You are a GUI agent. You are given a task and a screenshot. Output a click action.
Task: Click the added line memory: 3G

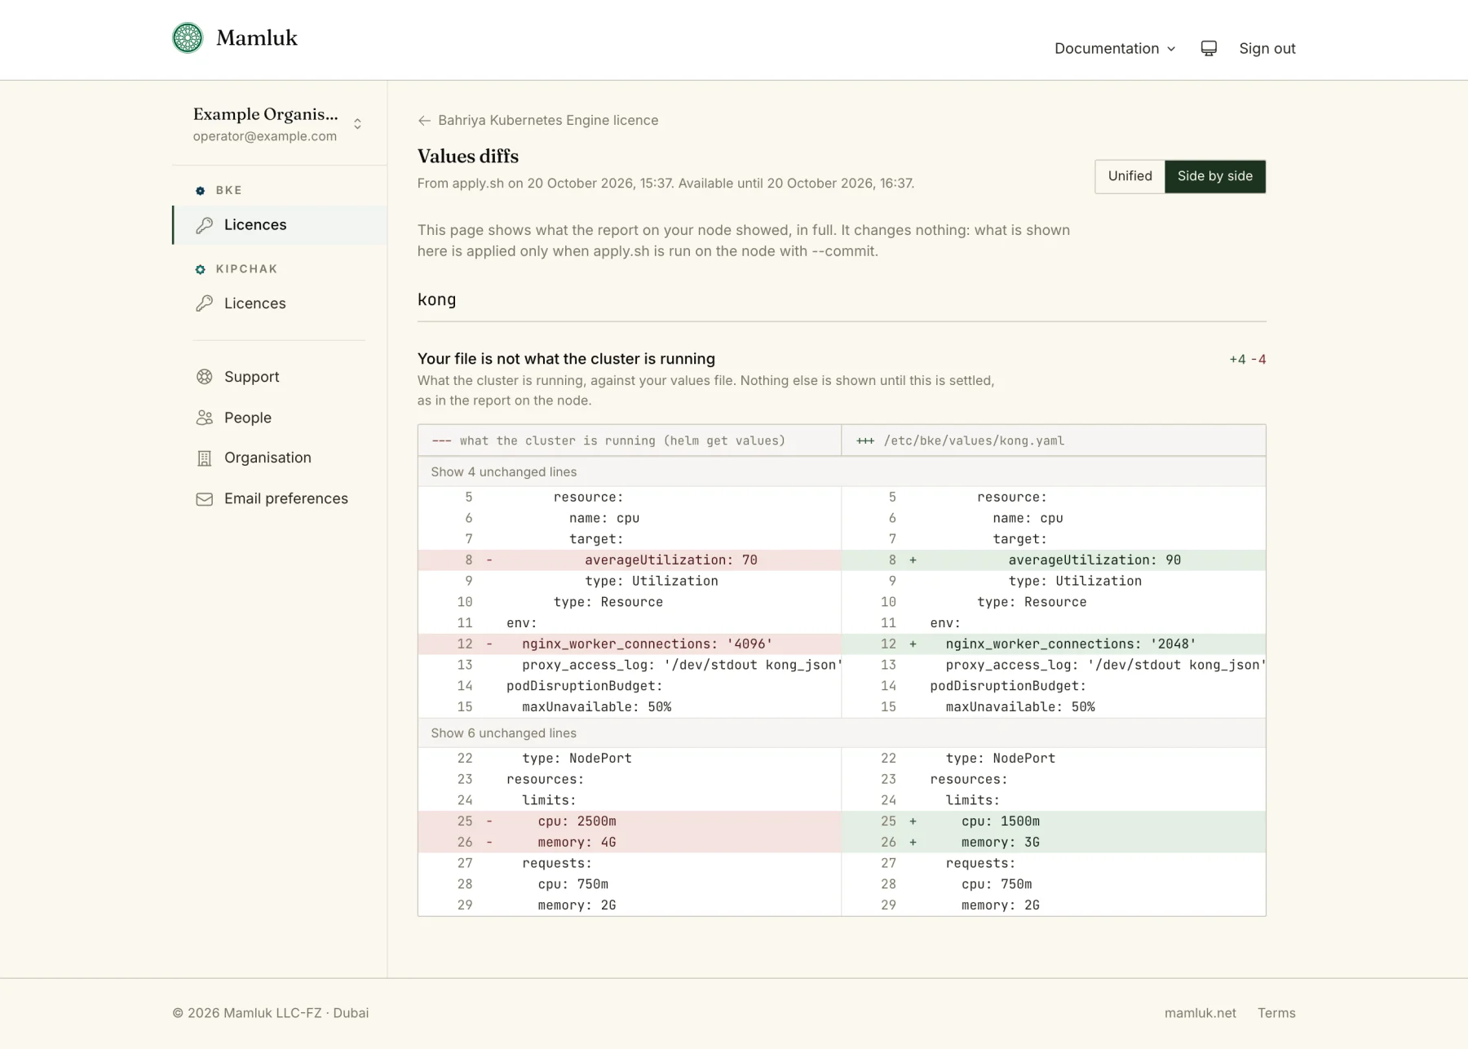[x=1054, y=842]
